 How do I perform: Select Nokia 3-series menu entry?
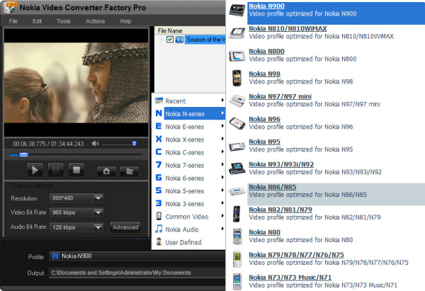(189, 203)
